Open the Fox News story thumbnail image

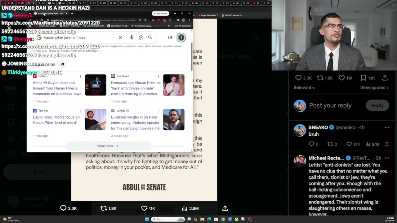(x=174, y=85)
